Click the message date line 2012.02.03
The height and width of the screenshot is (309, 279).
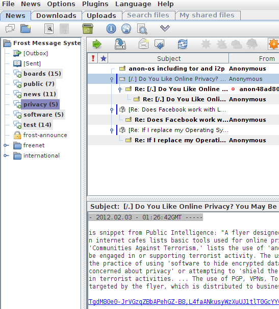145,217
